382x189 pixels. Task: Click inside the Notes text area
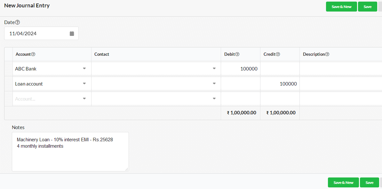[x=70, y=152]
